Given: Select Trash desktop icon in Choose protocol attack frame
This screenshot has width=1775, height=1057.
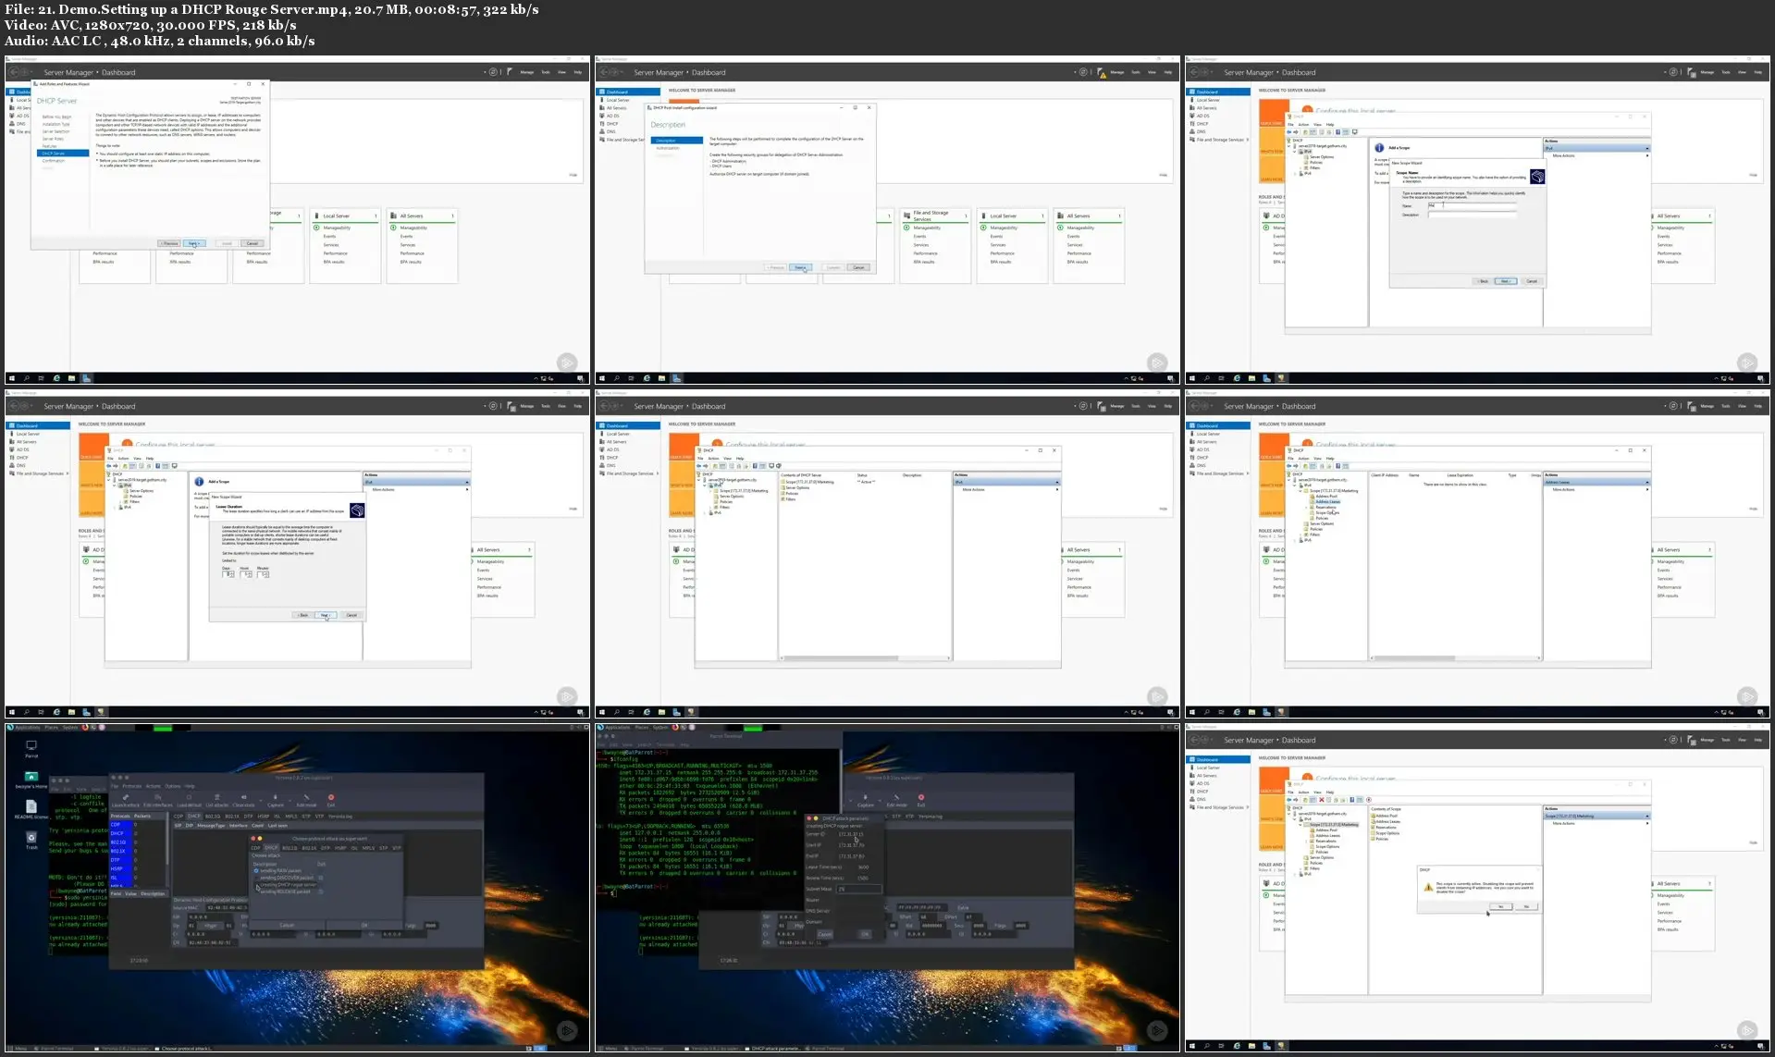Looking at the screenshot, I should point(31,840).
